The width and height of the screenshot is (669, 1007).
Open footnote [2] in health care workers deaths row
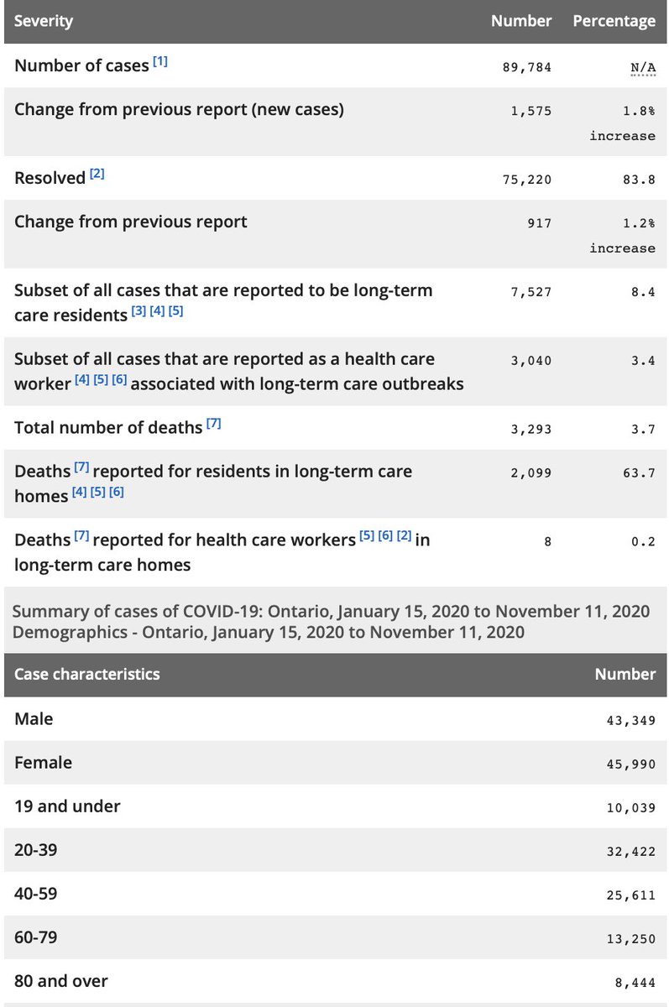(x=404, y=536)
